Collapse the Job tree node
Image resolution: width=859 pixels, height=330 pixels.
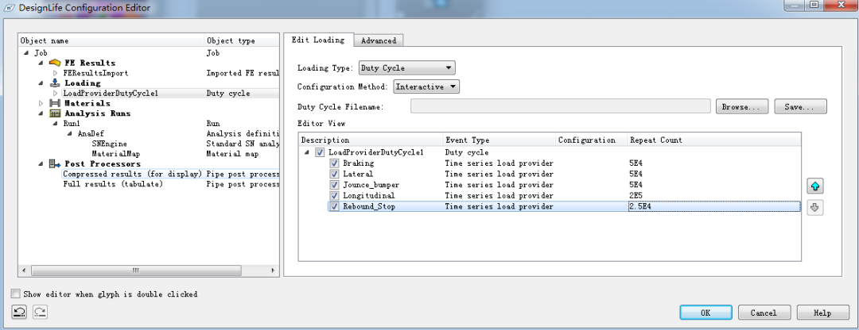[x=25, y=53]
